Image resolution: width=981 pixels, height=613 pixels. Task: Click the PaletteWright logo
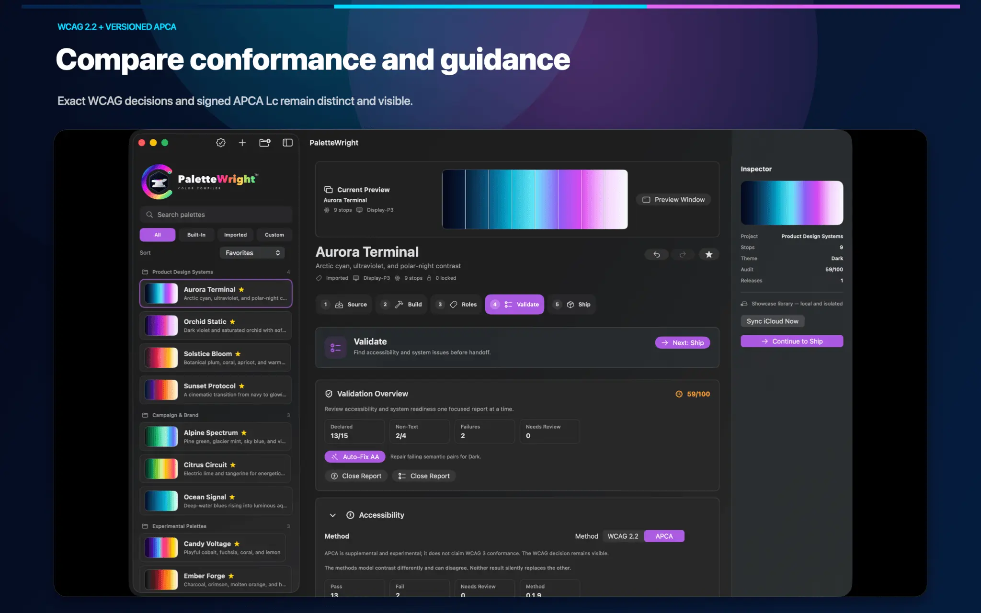click(200, 182)
